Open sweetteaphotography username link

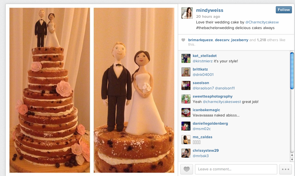pyautogui.click(x=213, y=96)
